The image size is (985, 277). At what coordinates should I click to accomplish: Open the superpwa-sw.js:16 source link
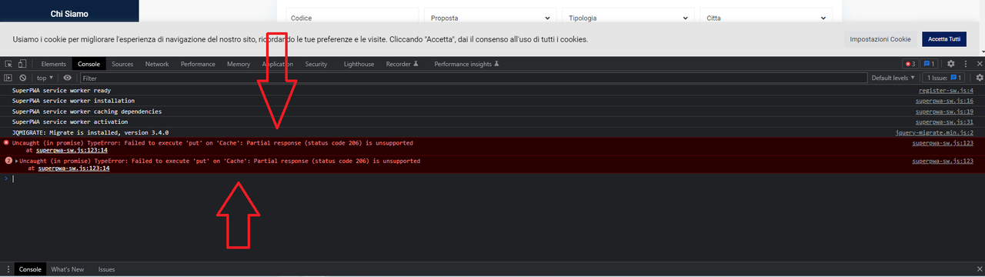[x=944, y=101]
